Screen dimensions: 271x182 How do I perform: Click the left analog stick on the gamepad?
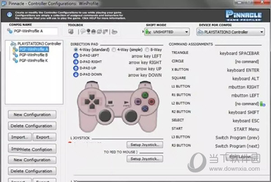click(105, 116)
